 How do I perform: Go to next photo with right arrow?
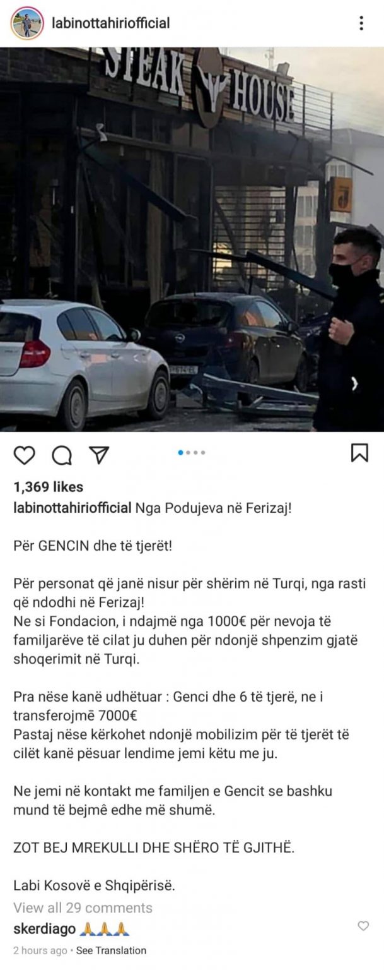click(x=354, y=383)
